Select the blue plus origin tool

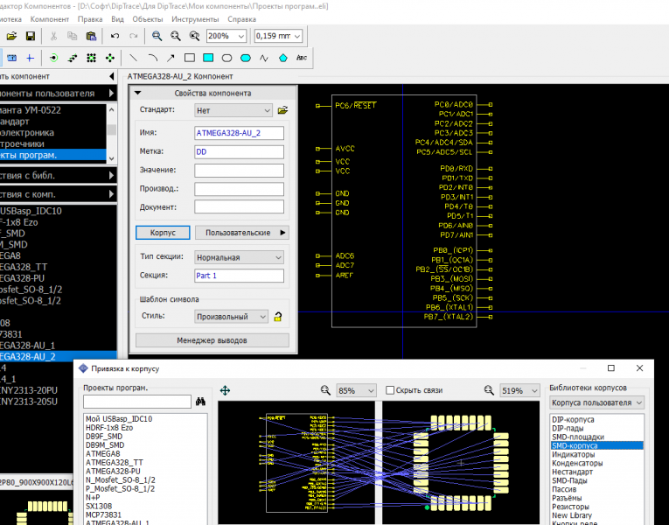(x=30, y=58)
